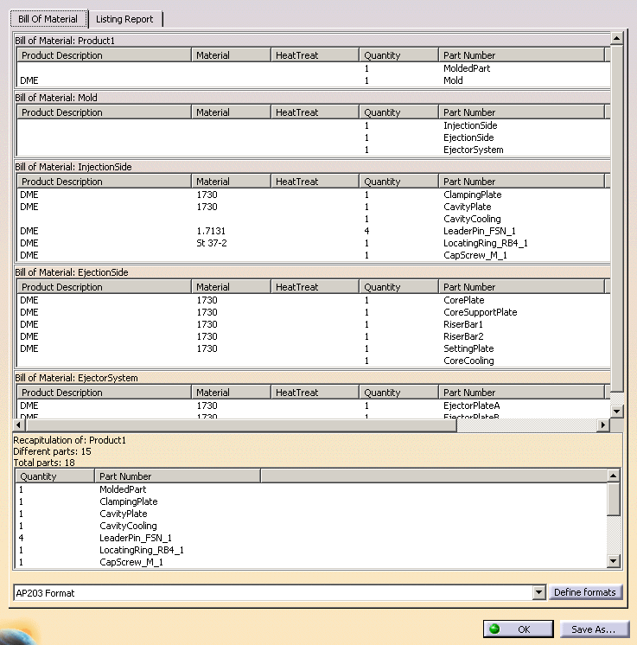Click HeatTreat header in InjectionSide table
Image resolution: width=637 pixels, height=645 pixels.
(315, 182)
